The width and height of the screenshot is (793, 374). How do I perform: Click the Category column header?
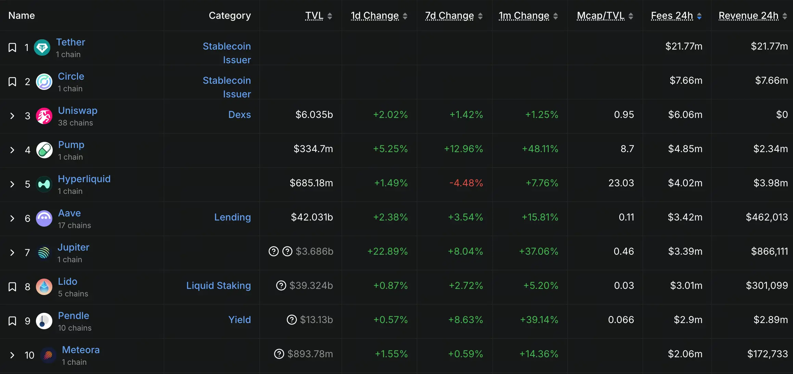[230, 16]
